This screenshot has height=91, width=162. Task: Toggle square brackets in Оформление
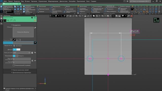coord(20,45)
